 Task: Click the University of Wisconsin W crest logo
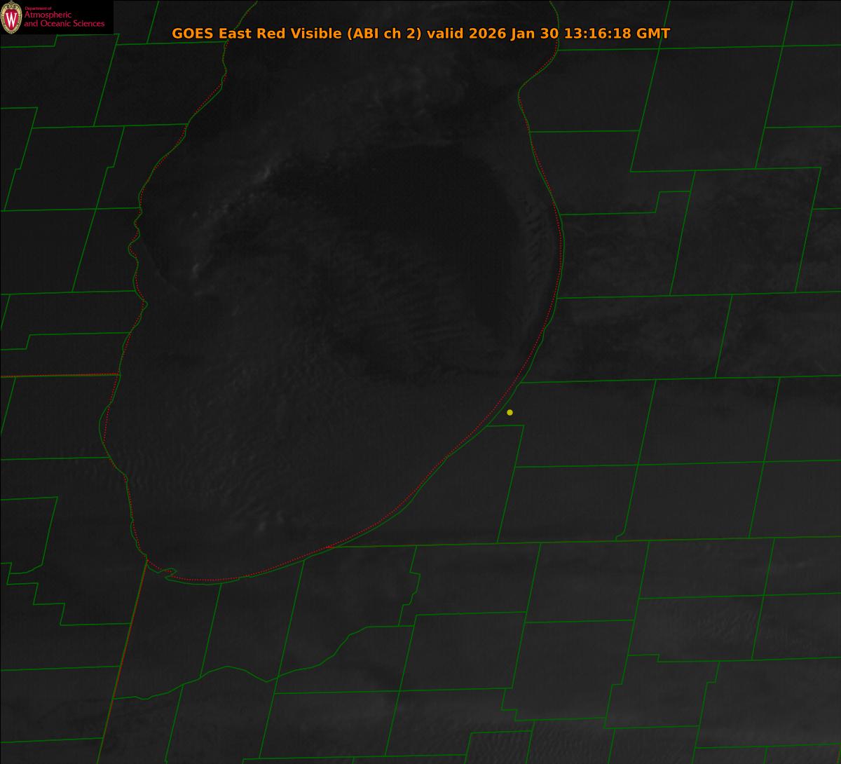click(11, 18)
